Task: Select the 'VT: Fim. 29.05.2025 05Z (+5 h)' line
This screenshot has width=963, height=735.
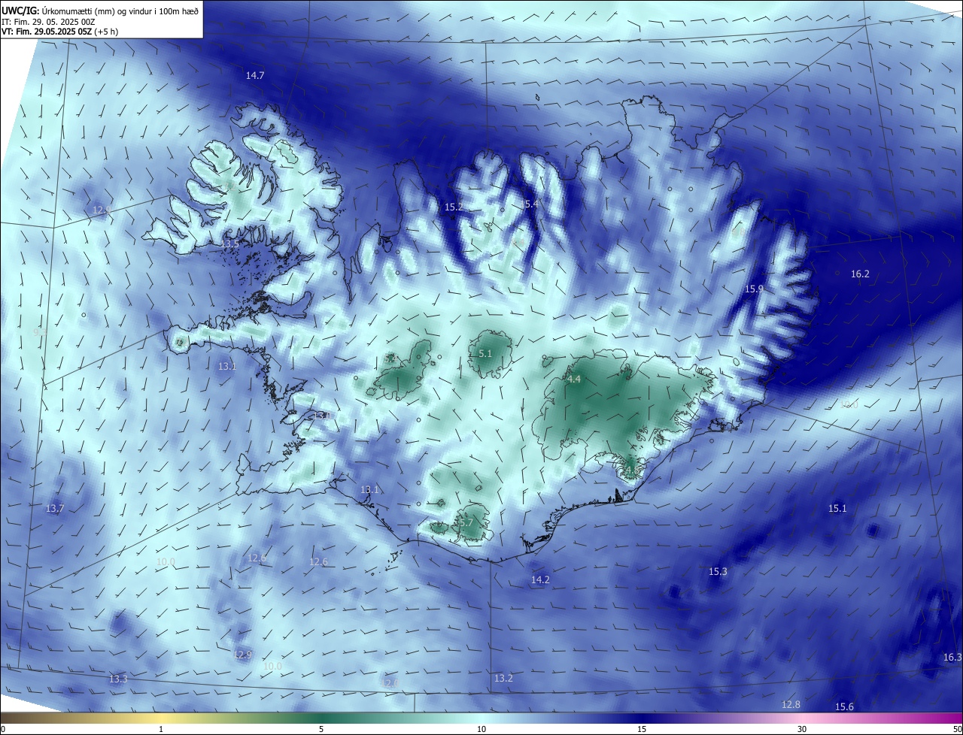Action: point(59,32)
